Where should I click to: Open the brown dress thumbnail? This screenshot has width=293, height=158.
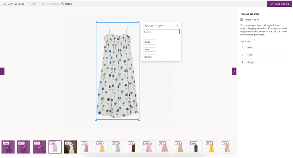pos(133,147)
